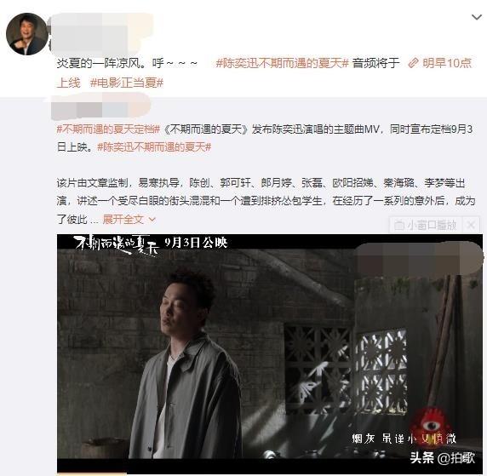Click the video progress bar at bottom
Screen dimensions: 487x476
(270, 473)
